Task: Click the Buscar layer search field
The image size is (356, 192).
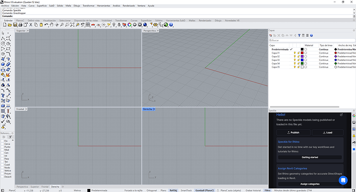Action: [312, 40]
